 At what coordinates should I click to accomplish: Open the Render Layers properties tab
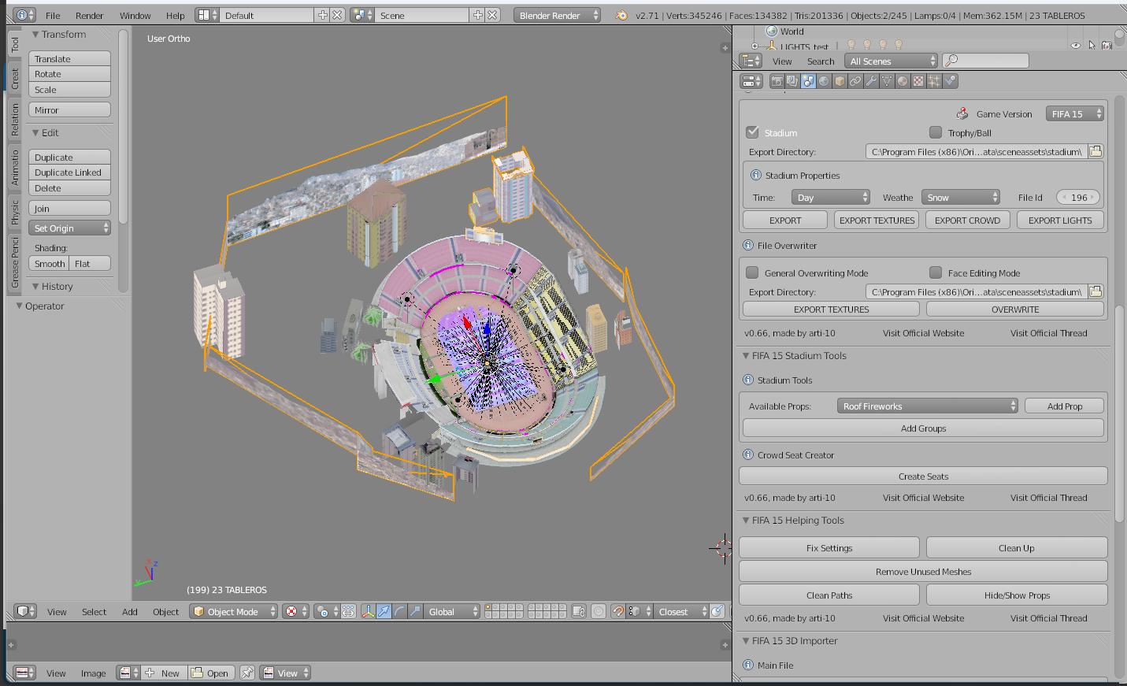coord(793,81)
